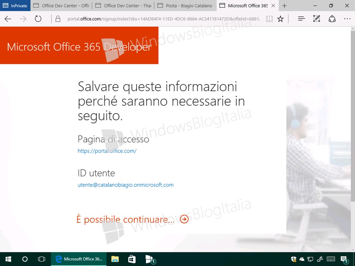Viewport: 355px width, 266px height.
Task: Switch to first Office Dev Center tab
Action: 61,6
